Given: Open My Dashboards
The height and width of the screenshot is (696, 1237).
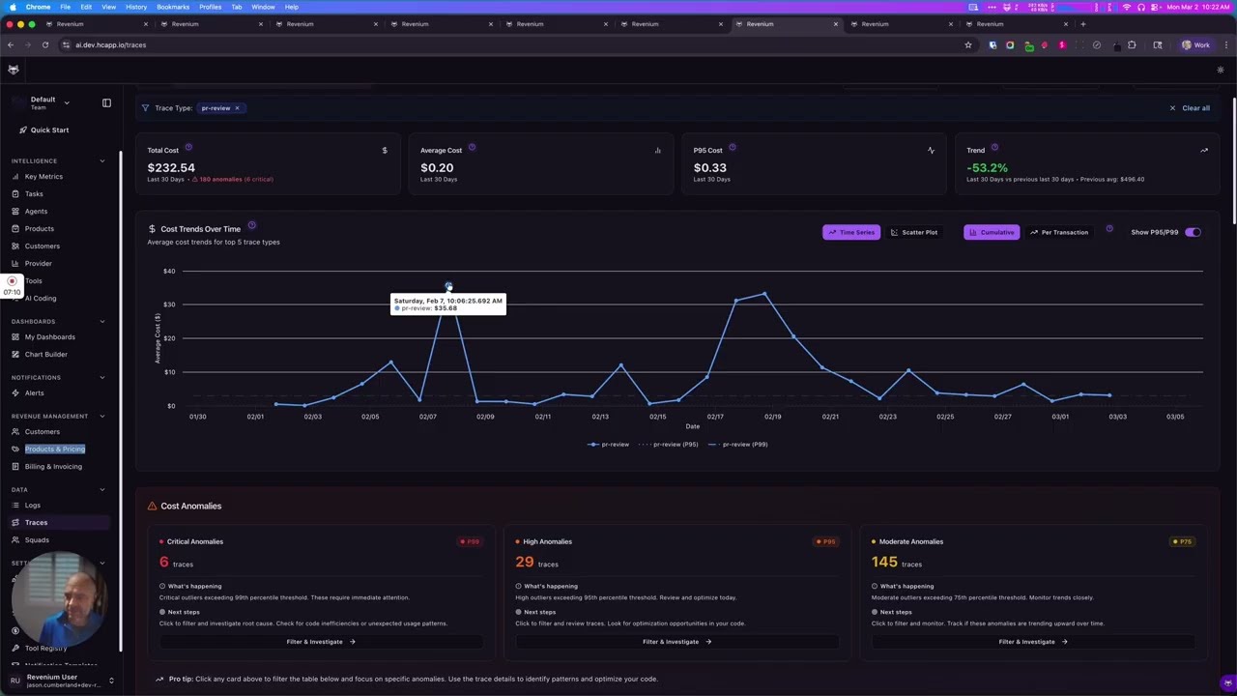Looking at the screenshot, I should click(49, 336).
